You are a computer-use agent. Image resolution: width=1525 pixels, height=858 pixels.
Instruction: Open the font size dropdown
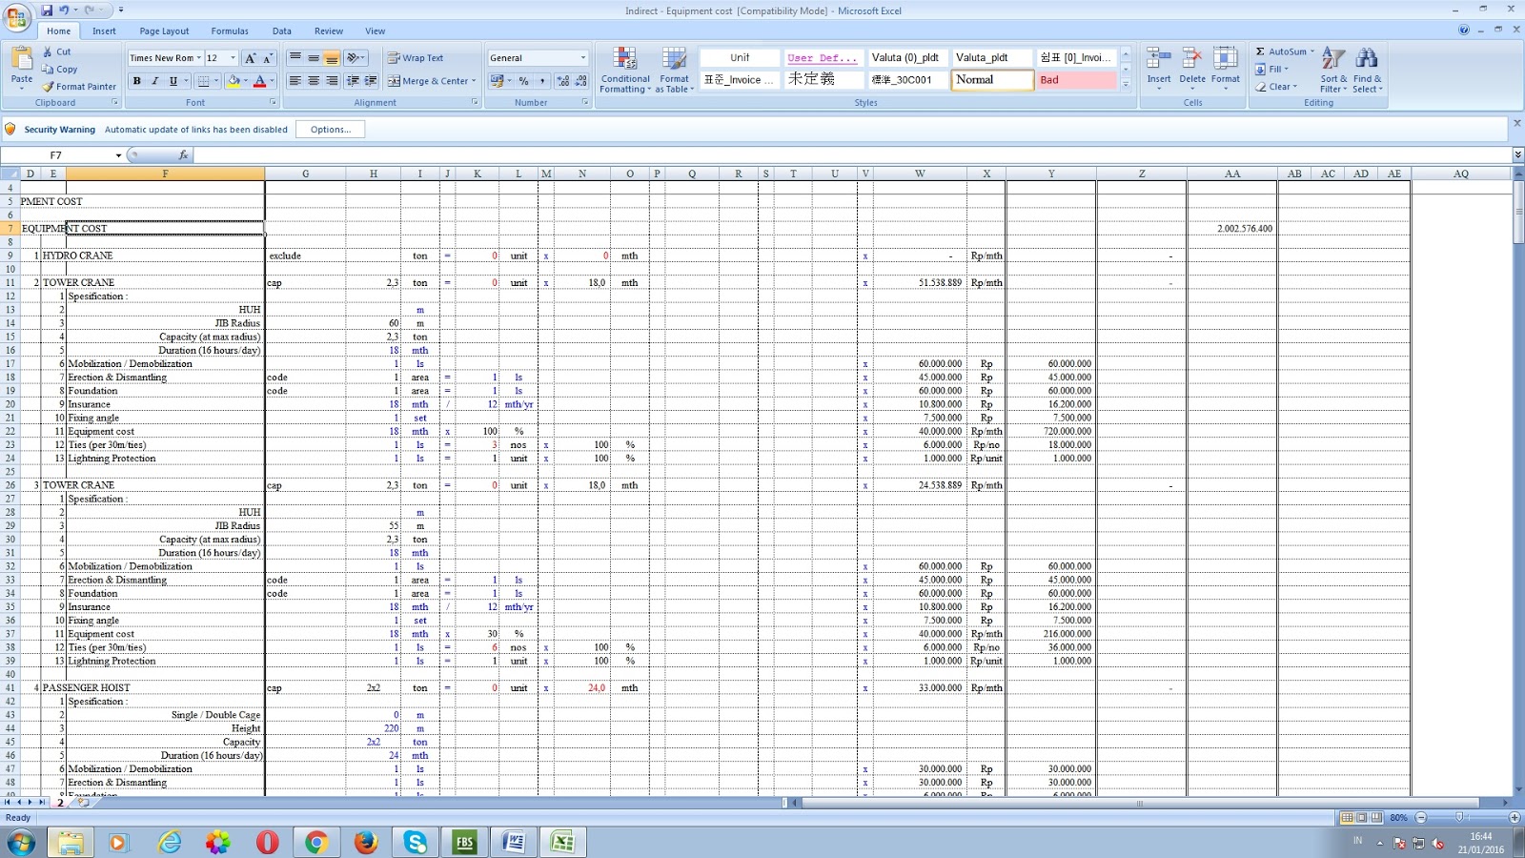232,58
